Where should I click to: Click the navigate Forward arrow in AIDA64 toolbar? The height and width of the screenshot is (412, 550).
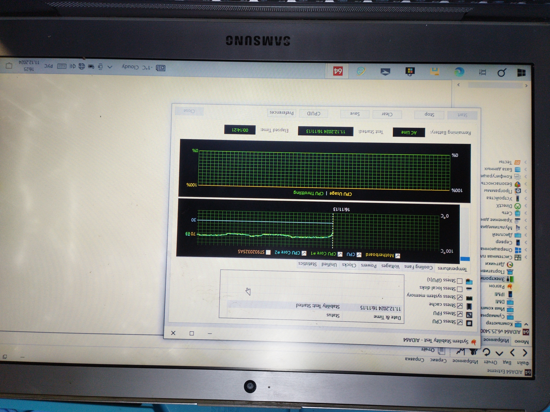pos(512,352)
